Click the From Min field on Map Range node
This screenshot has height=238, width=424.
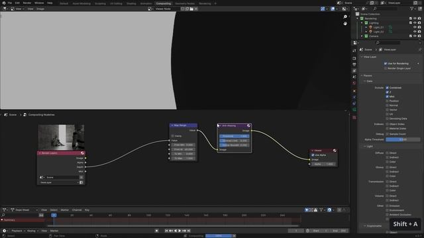tap(183, 145)
